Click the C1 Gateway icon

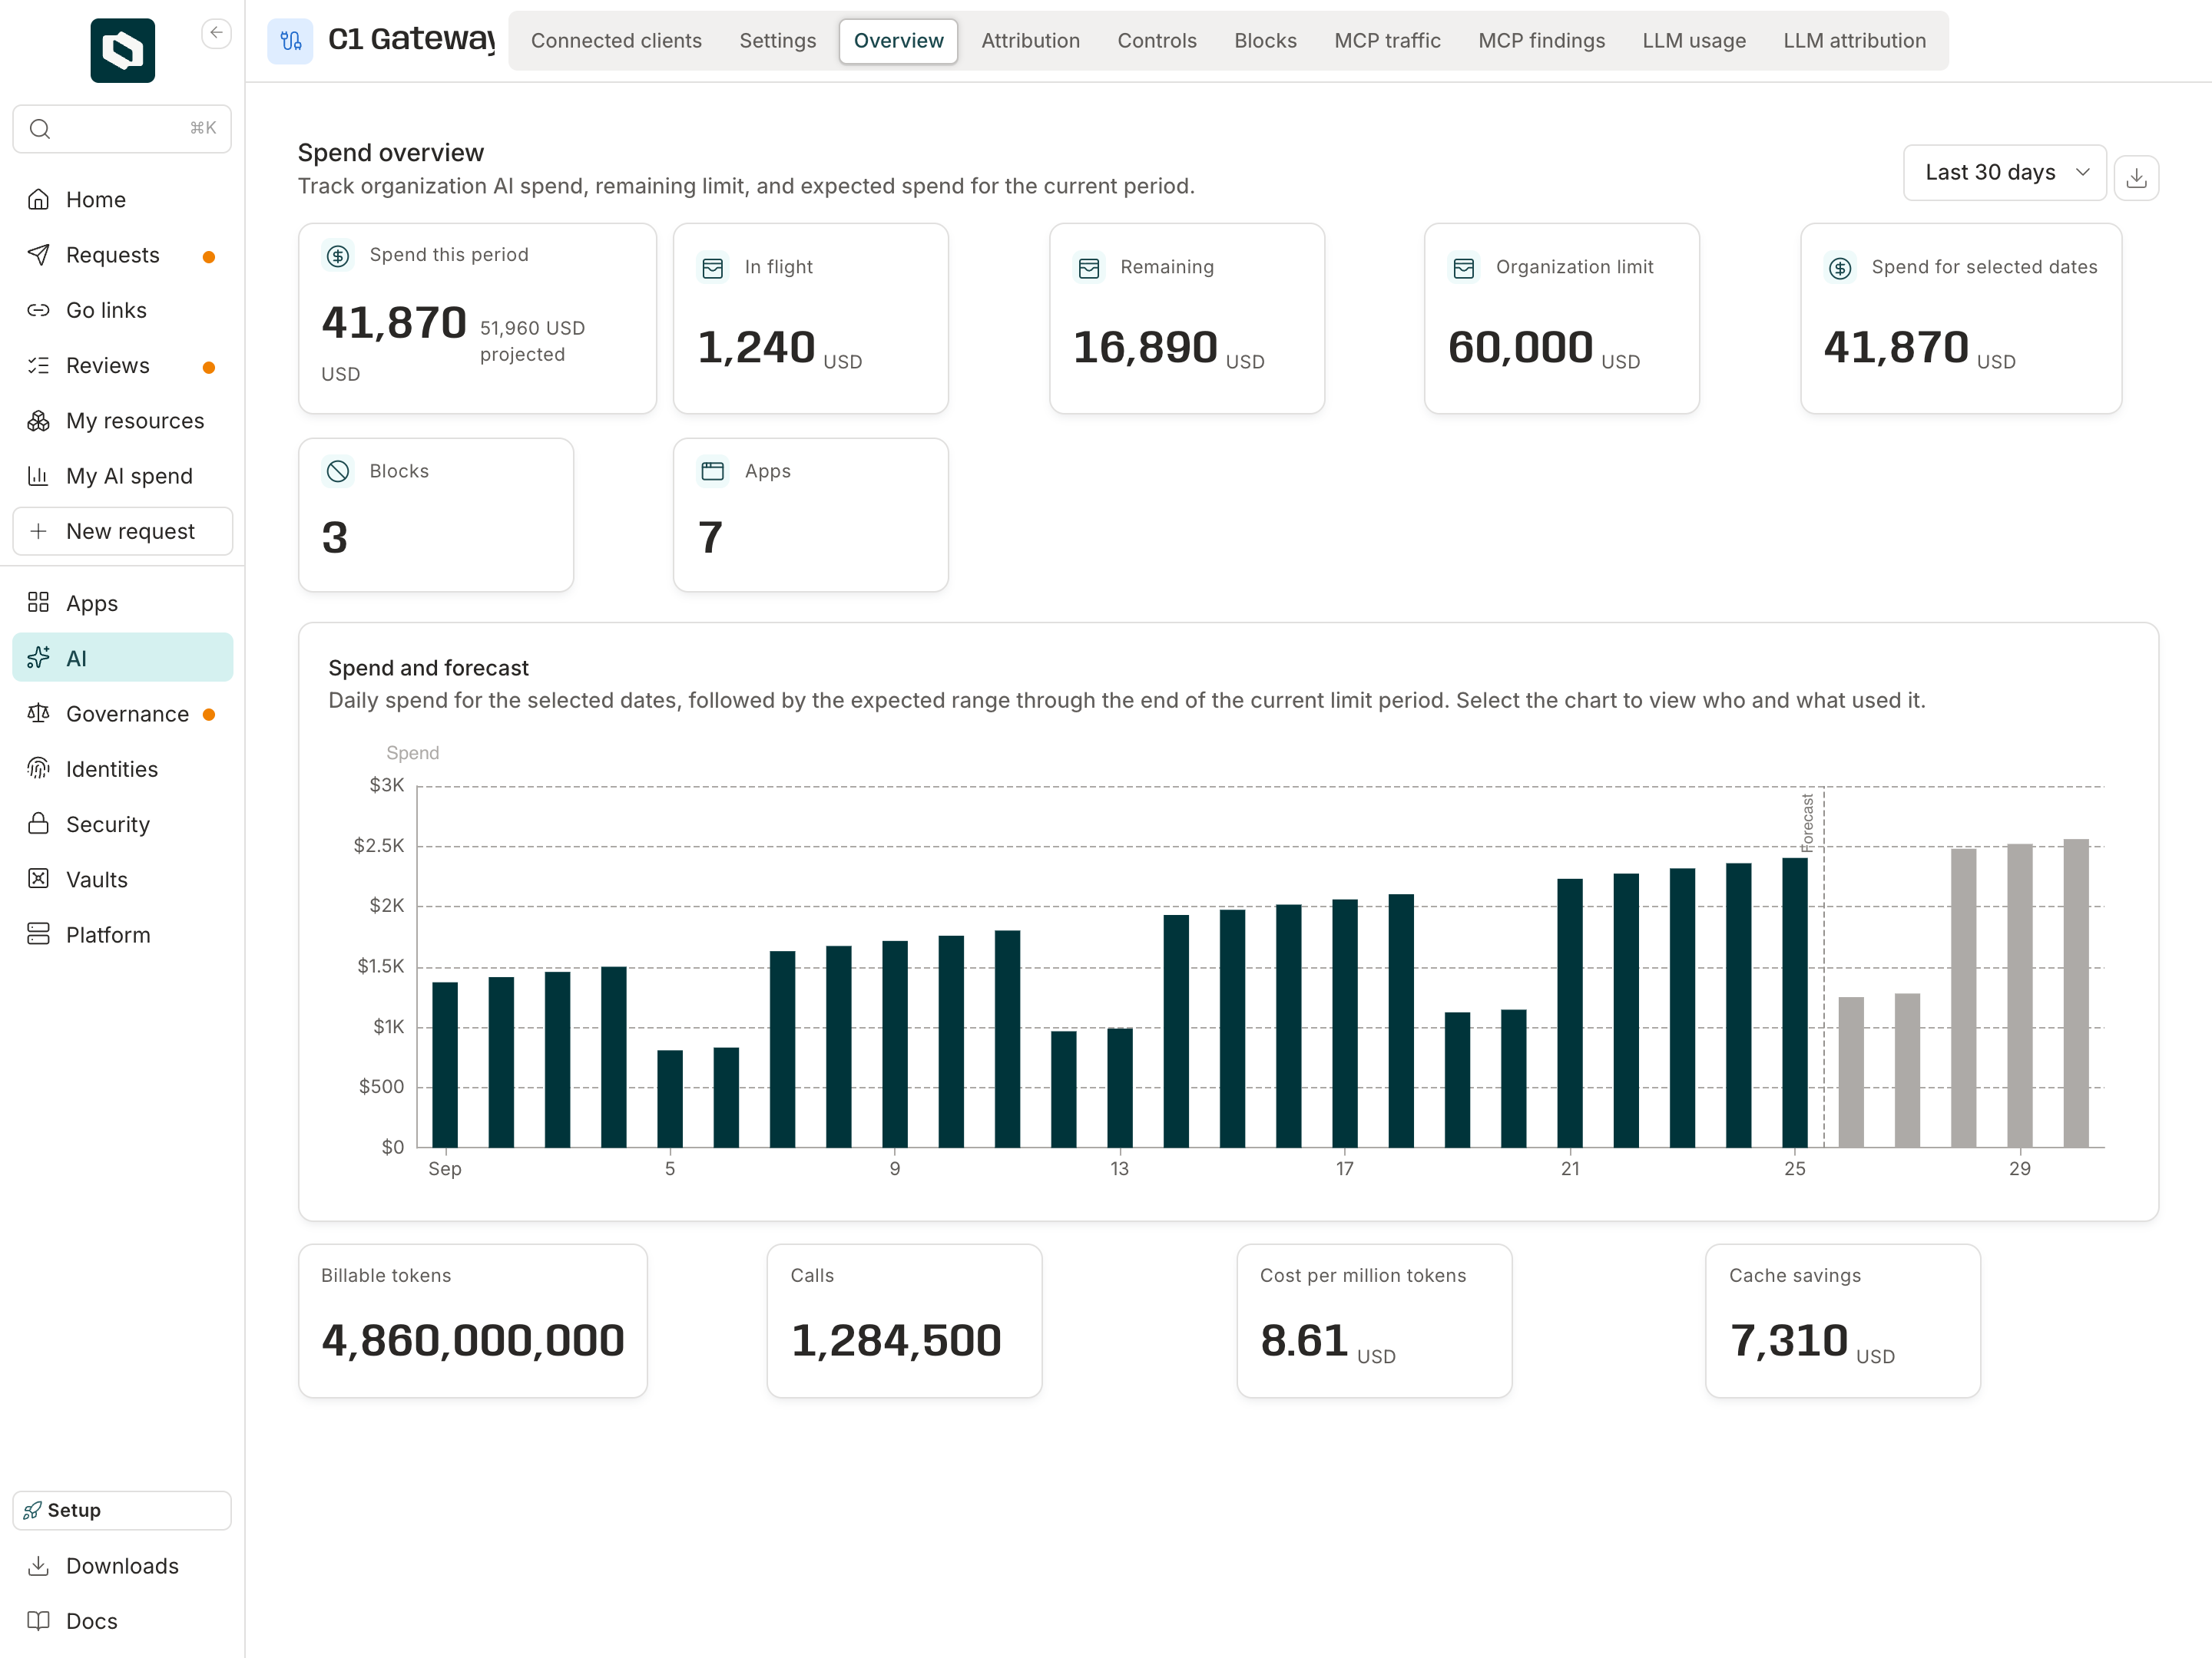pyautogui.click(x=290, y=41)
